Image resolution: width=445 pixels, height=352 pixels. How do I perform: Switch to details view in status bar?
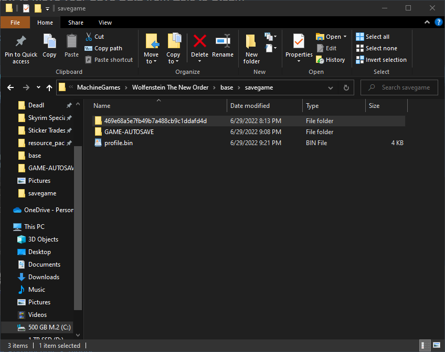[425, 346]
